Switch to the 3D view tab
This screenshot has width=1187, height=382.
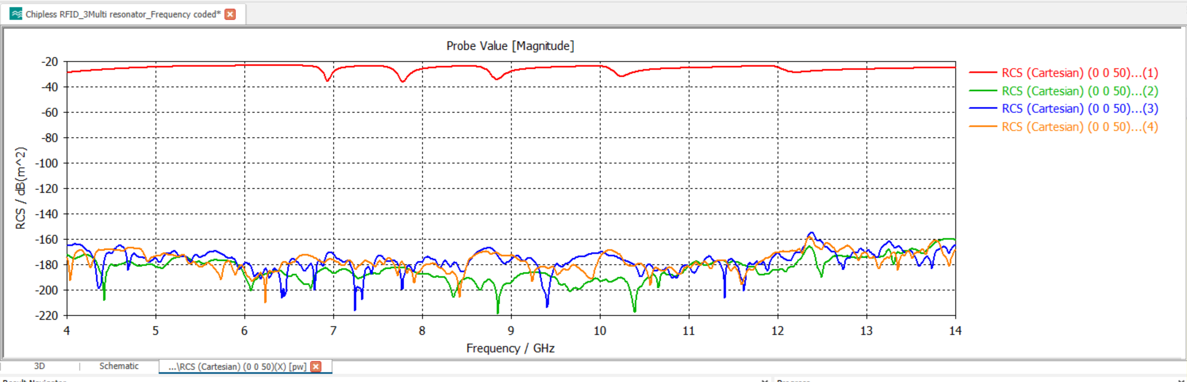(40, 366)
